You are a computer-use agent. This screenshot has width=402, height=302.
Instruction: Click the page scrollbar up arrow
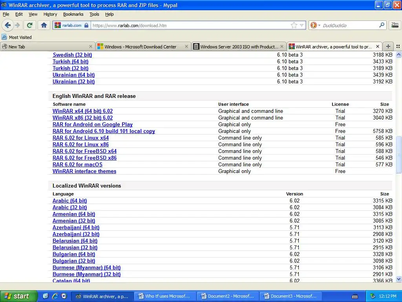coord(398,54)
